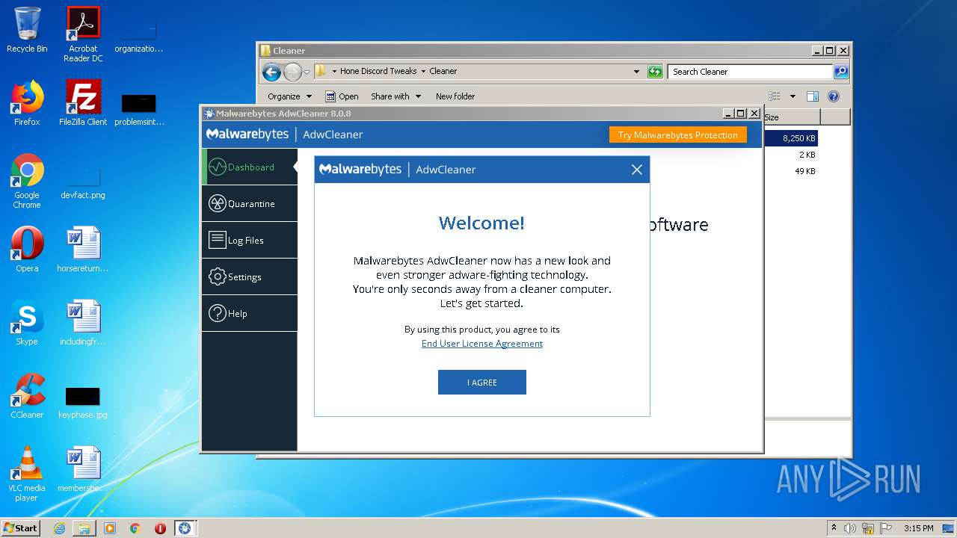This screenshot has height=538, width=957.
Task: Click the Search Cleaner input field
Action: click(750, 72)
